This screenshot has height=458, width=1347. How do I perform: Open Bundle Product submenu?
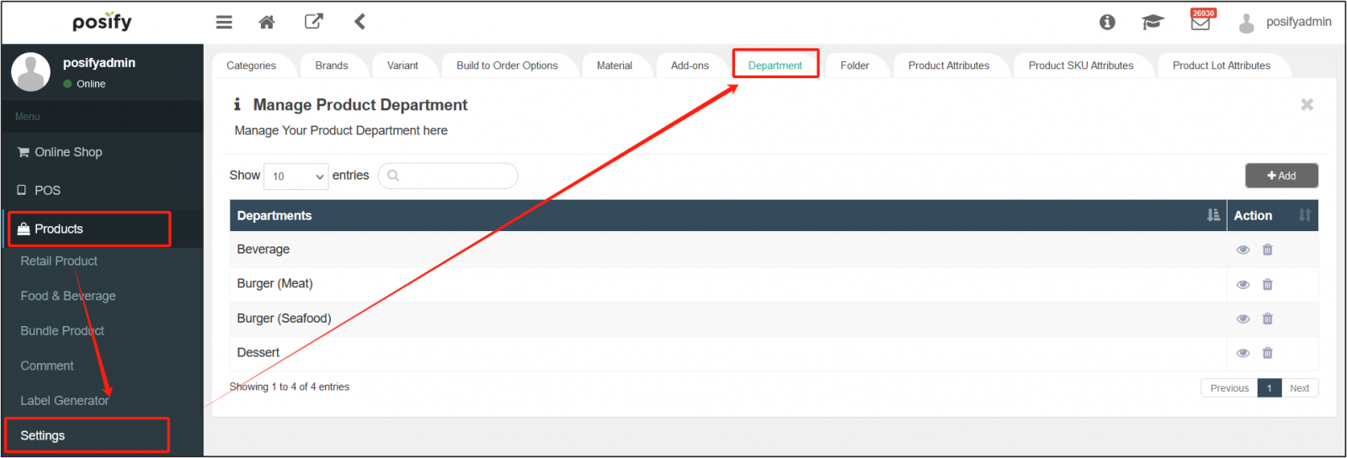pyautogui.click(x=62, y=331)
